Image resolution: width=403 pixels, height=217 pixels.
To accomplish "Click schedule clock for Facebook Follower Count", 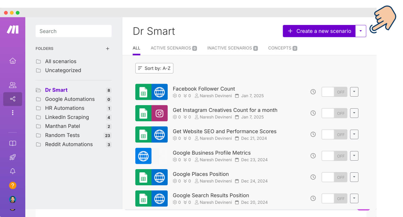I will click(x=313, y=92).
